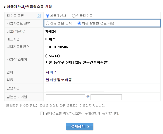
Task: Focus the 담당자명 text field
Action: click(x=75, y=88)
